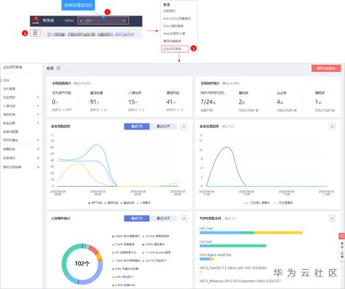The height and width of the screenshot is (289, 345).
Task: Click the vertical 咨询·反馈 side tab
Action: [342, 250]
